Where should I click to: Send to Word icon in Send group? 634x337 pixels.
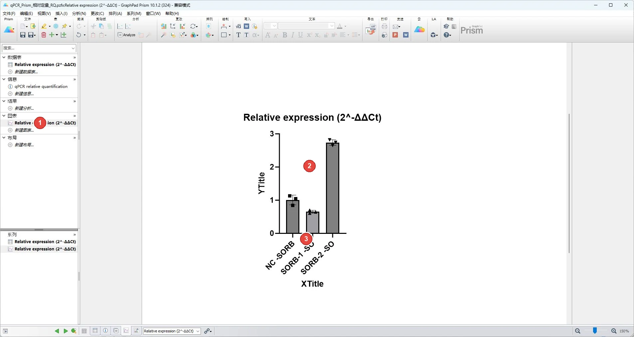coord(406,35)
